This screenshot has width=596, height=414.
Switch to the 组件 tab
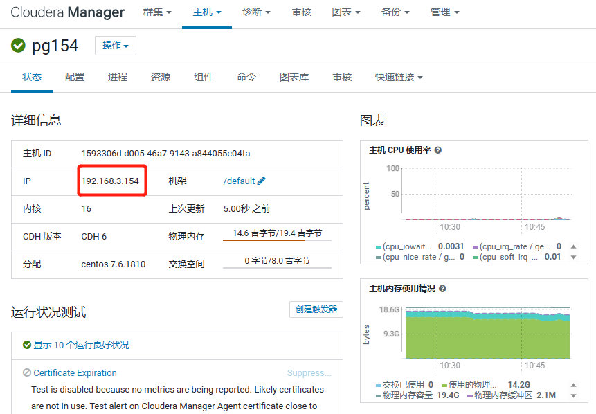click(x=204, y=77)
